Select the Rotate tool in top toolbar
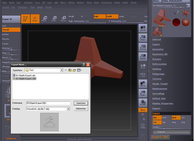Screen dimensions: 194x141 (63, 19)
